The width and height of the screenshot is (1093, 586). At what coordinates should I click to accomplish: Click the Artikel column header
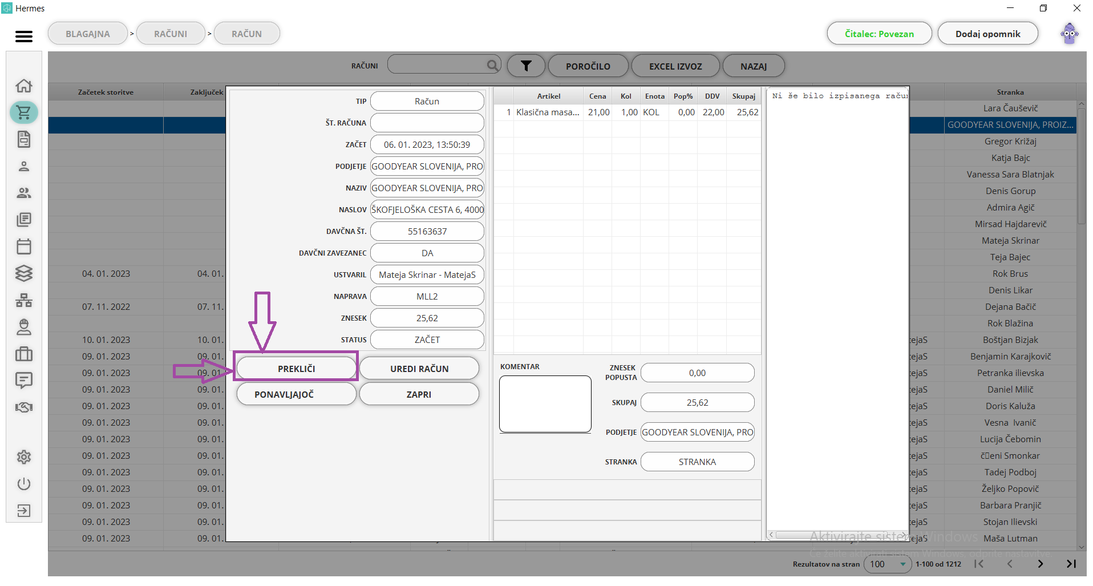(548, 96)
